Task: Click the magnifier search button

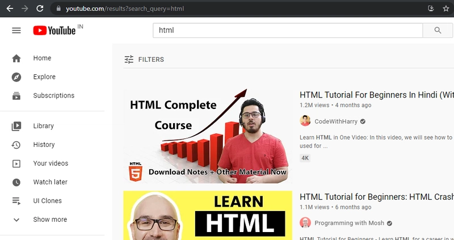Action: tap(438, 31)
